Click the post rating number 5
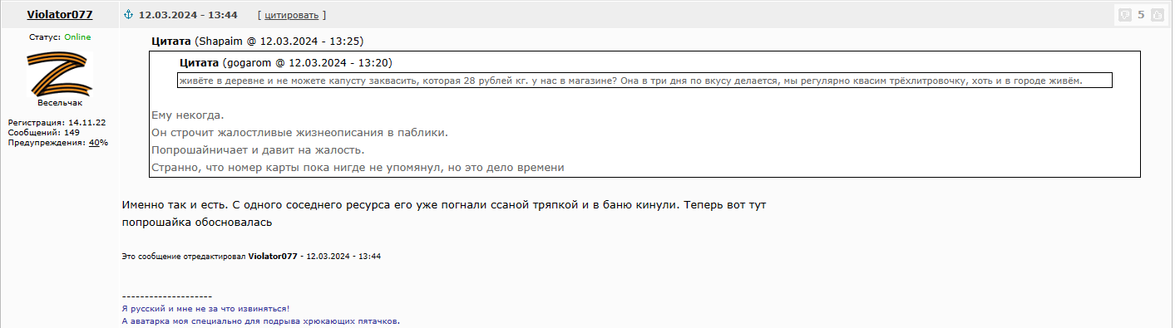Viewport: 1175px width, 328px height. tap(1141, 15)
